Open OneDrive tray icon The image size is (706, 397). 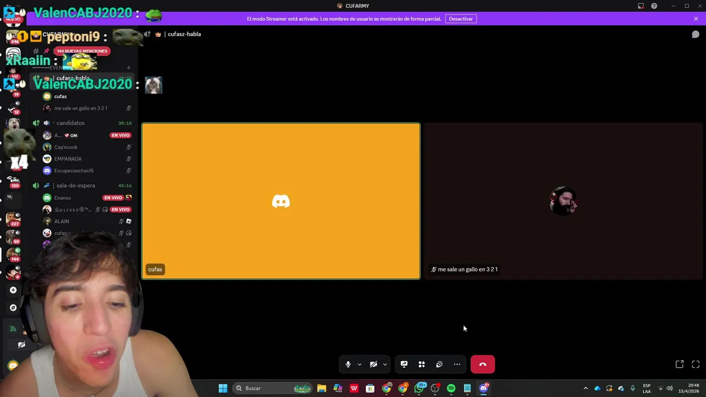(597, 388)
